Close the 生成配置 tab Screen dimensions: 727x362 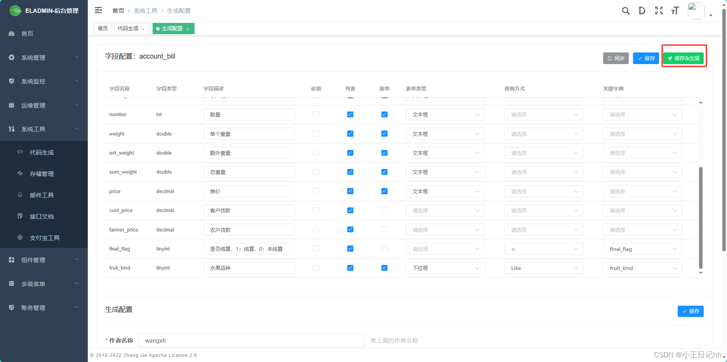pyautogui.click(x=188, y=29)
